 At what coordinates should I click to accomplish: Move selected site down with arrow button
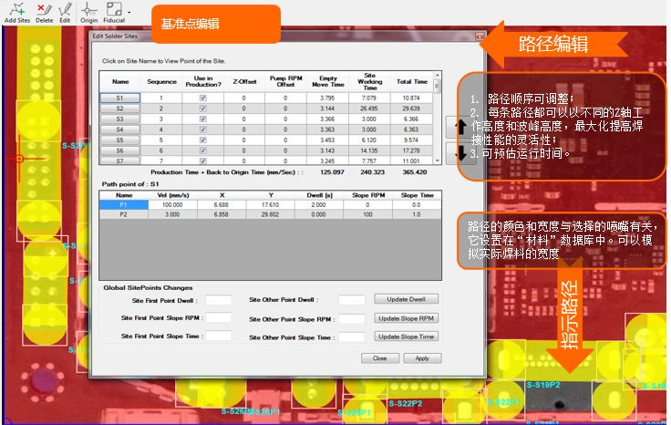[x=454, y=151]
